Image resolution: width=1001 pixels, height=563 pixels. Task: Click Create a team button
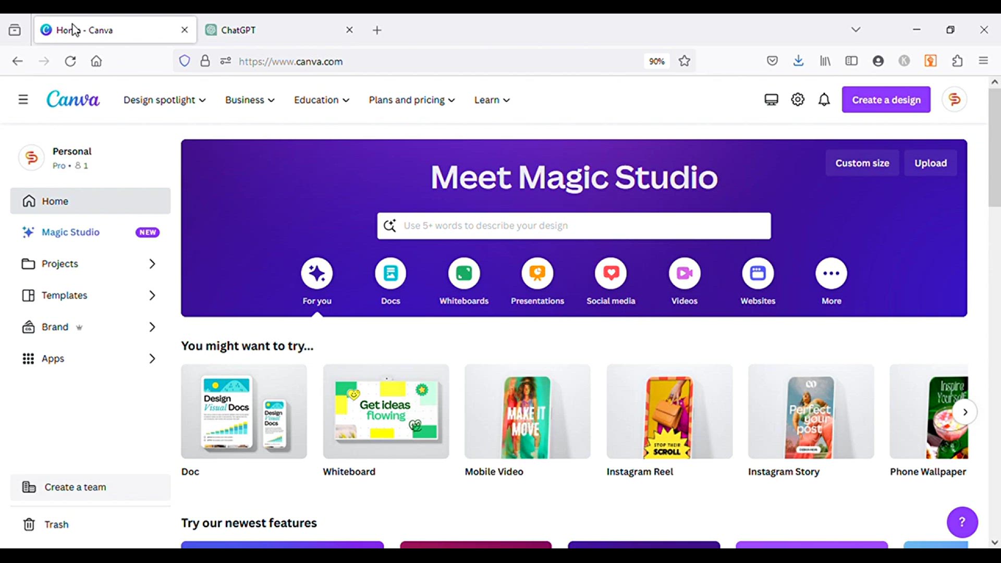pos(90,487)
